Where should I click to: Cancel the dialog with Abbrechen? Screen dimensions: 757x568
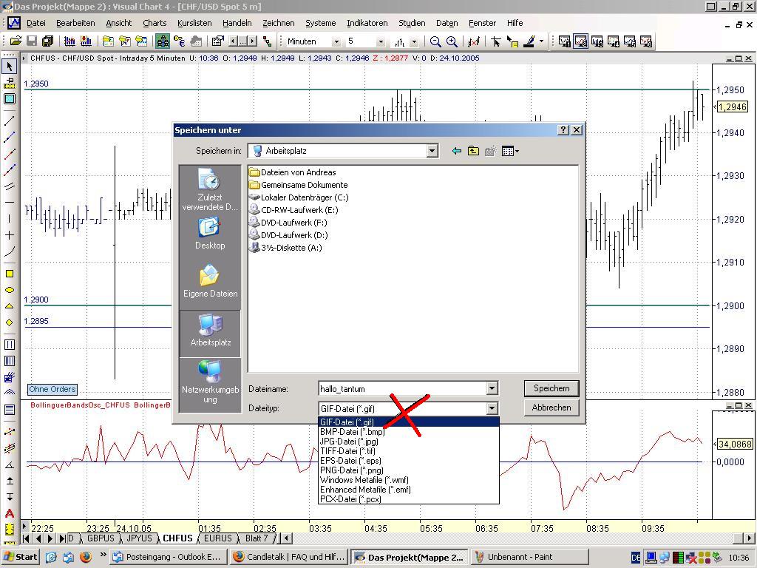(x=551, y=408)
